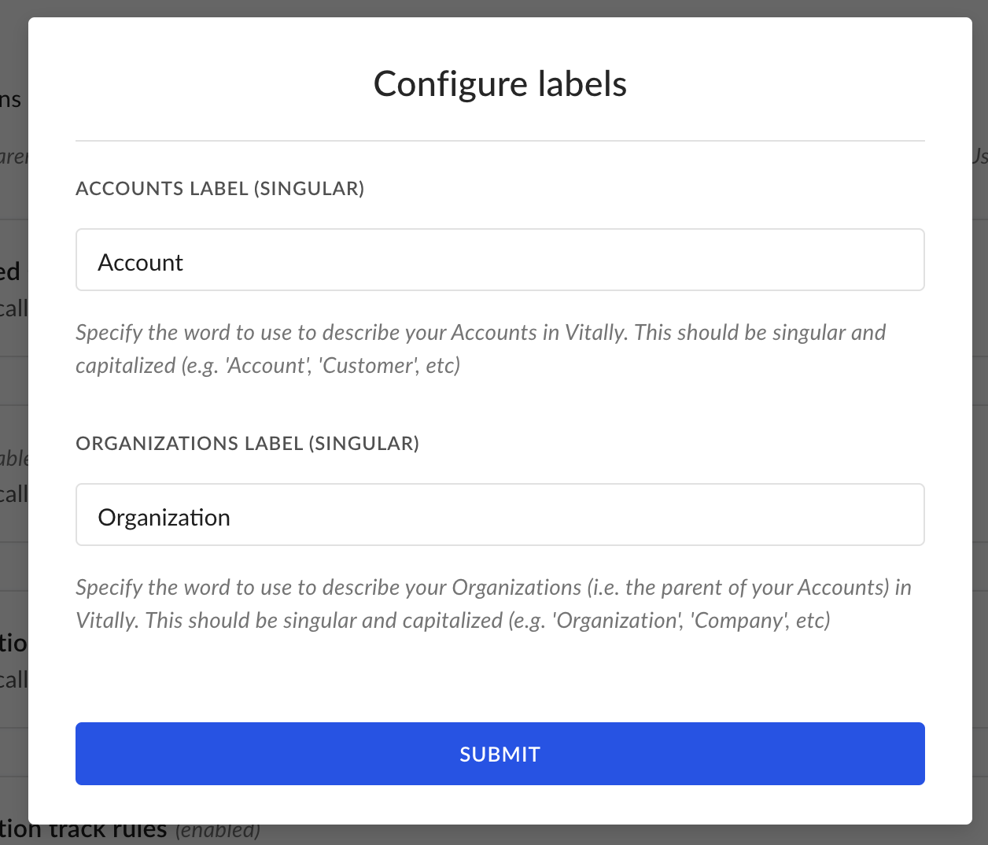Click the Accounts help description text
988x845 pixels.
481,349
